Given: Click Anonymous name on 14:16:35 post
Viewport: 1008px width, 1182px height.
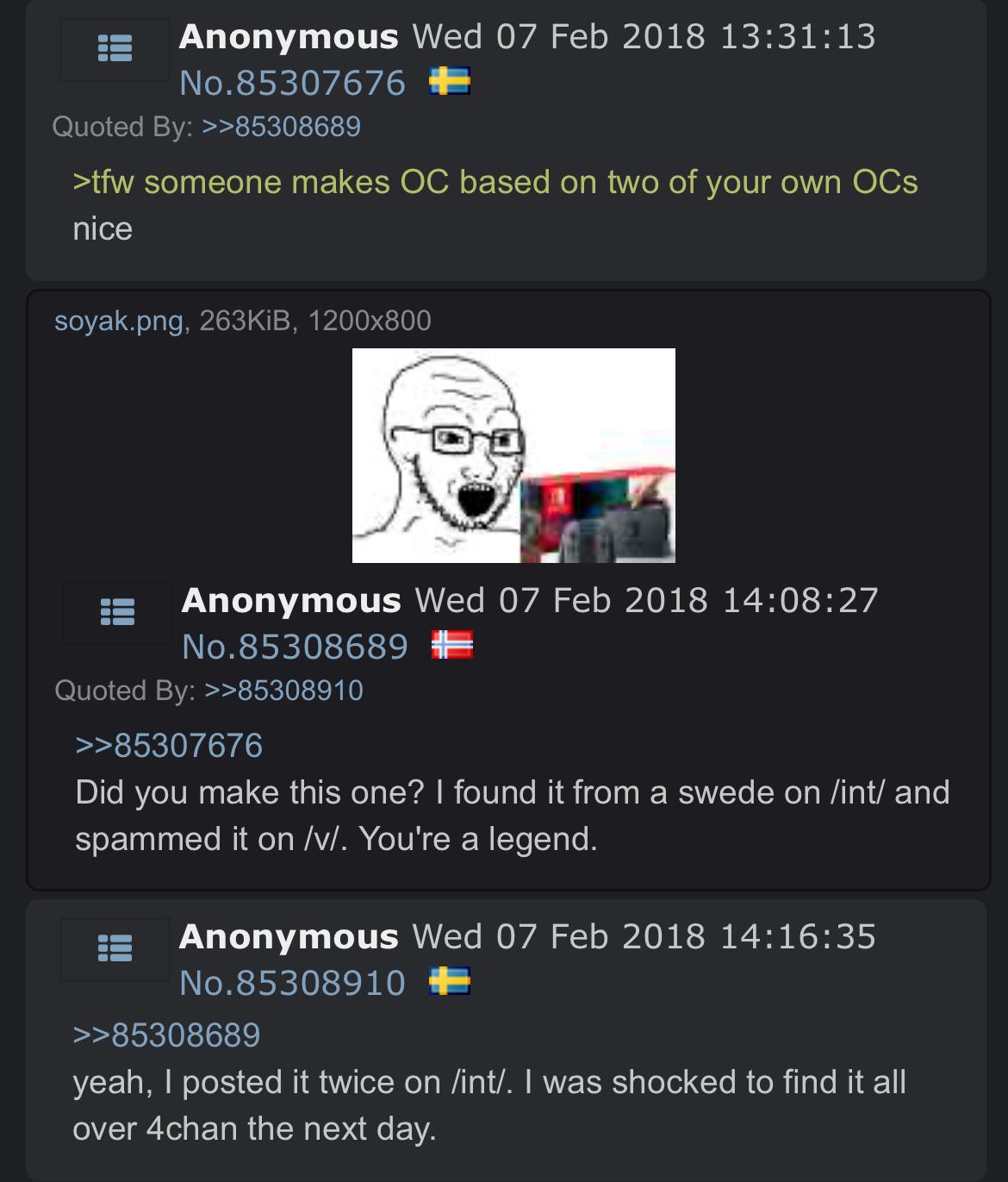Looking at the screenshot, I should (x=289, y=937).
